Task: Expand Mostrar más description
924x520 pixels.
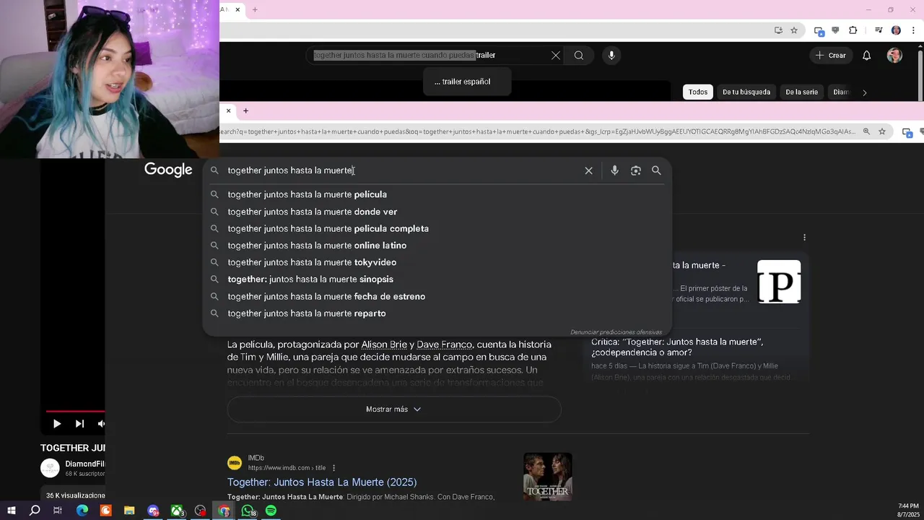Action: (x=394, y=409)
